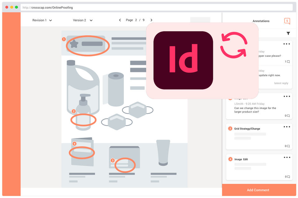298x198 pixels.
Task: Click the InDesign application icon
Action: (183, 60)
